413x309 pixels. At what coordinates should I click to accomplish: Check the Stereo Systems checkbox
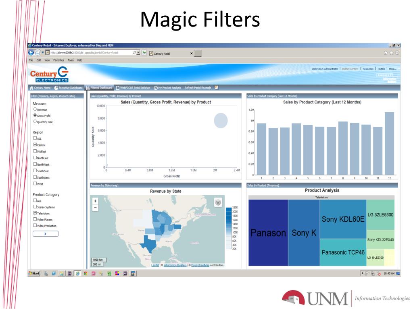(35, 207)
